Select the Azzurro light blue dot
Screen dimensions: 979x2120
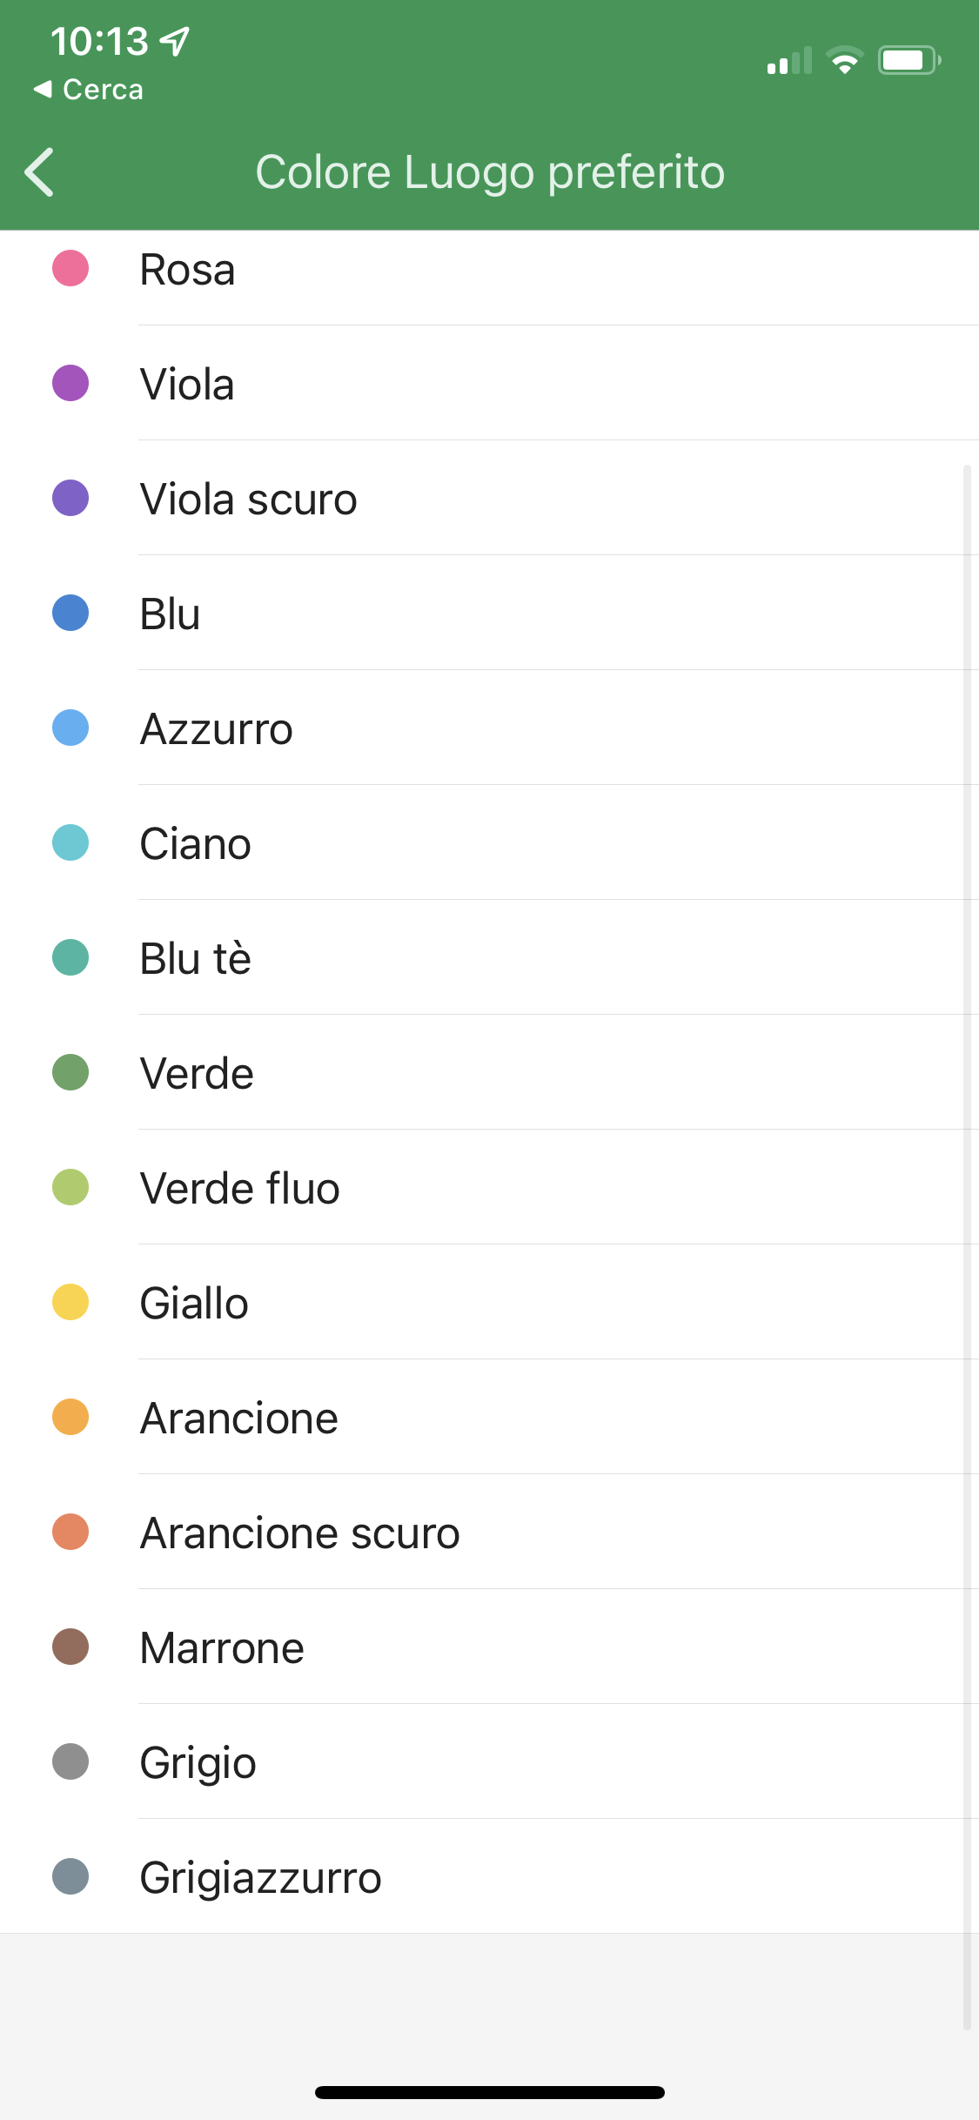coord(70,728)
